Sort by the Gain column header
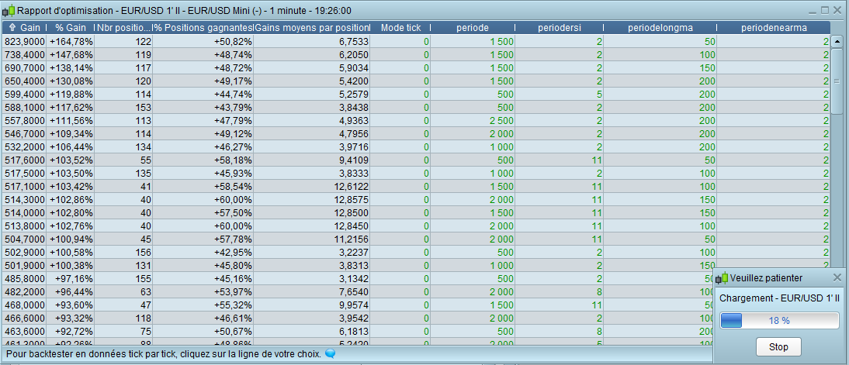This screenshot has height=365, width=849. 24,28
